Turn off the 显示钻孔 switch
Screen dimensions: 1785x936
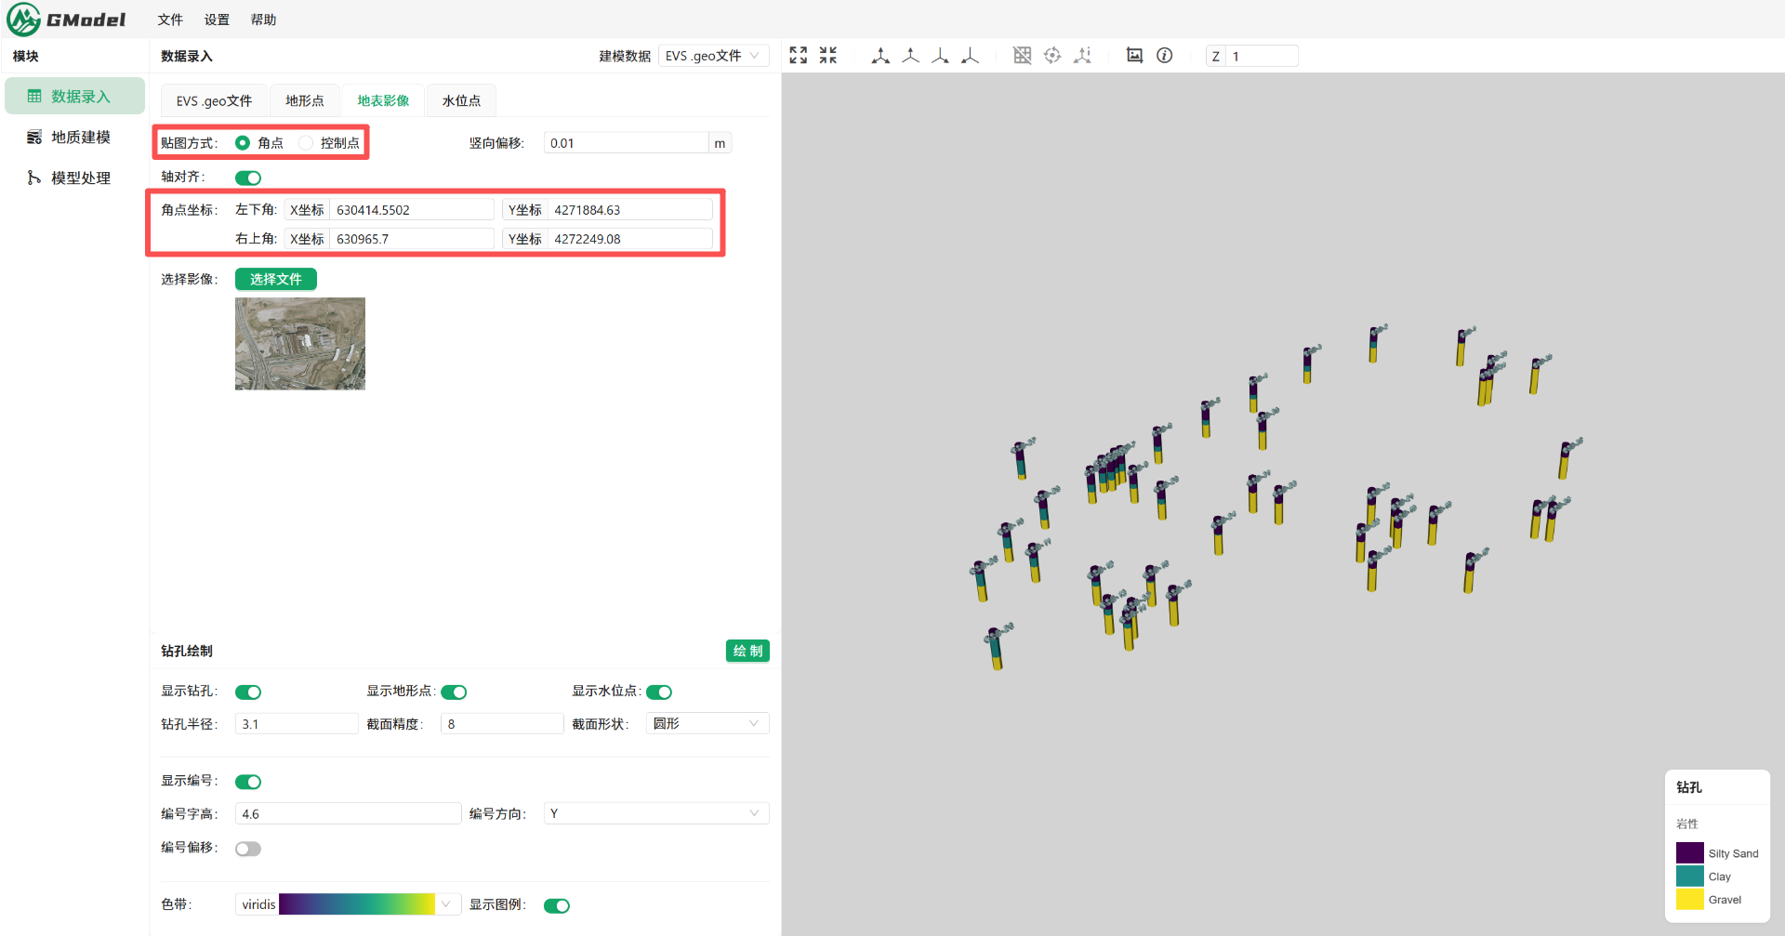[x=248, y=692]
